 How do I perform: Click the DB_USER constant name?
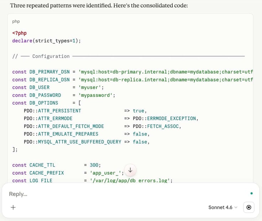40,87
